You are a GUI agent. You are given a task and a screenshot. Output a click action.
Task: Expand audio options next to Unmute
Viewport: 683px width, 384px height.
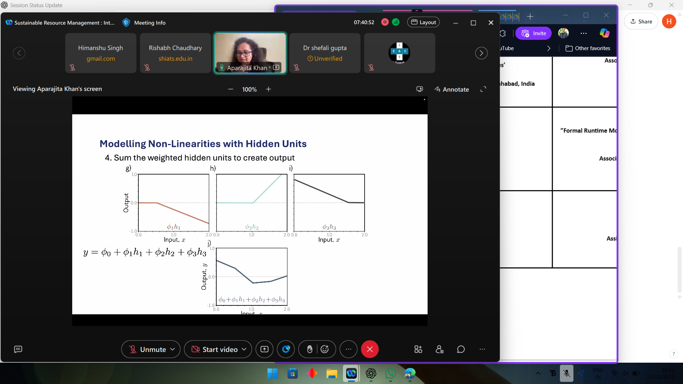pyautogui.click(x=173, y=349)
